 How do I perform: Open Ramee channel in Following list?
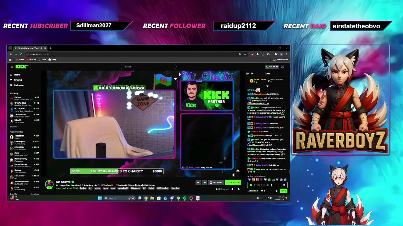(25, 99)
